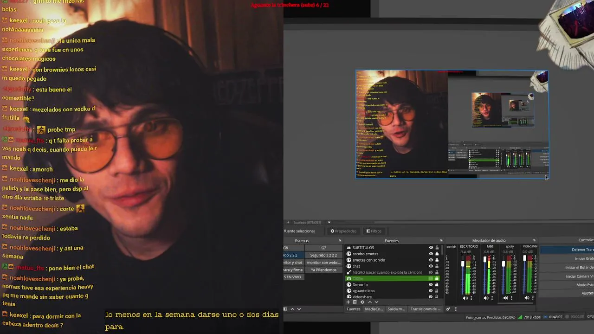Click the globe icon beside Donoclip

(x=349, y=285)
